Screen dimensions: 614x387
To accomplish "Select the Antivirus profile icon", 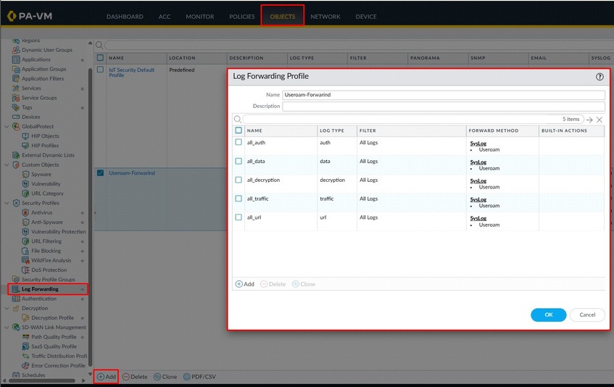I will pos(25,213).
